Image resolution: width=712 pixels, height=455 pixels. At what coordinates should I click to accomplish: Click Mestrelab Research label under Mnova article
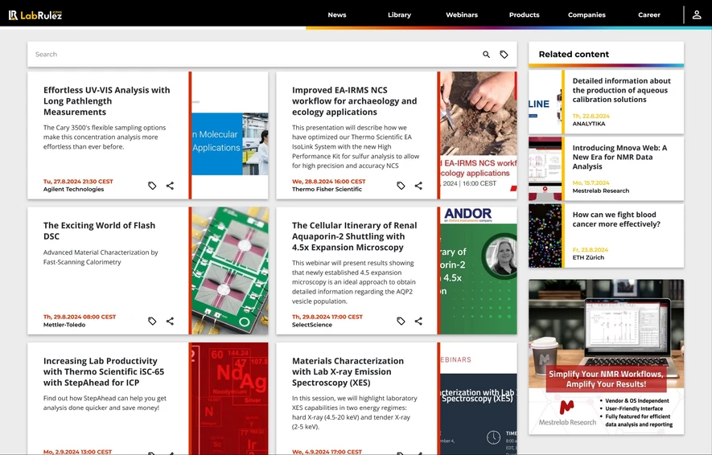(601, 191)
